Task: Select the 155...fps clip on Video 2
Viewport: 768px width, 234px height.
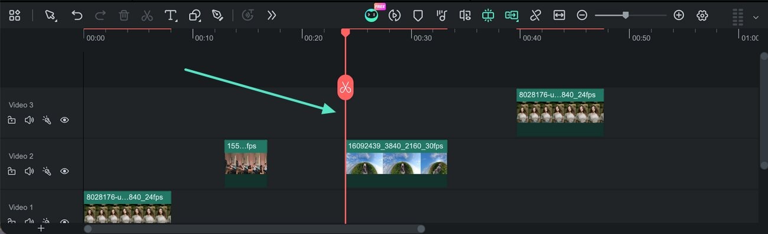Action: coord(246,163)
